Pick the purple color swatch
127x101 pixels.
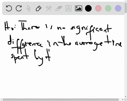click(118, 8)
